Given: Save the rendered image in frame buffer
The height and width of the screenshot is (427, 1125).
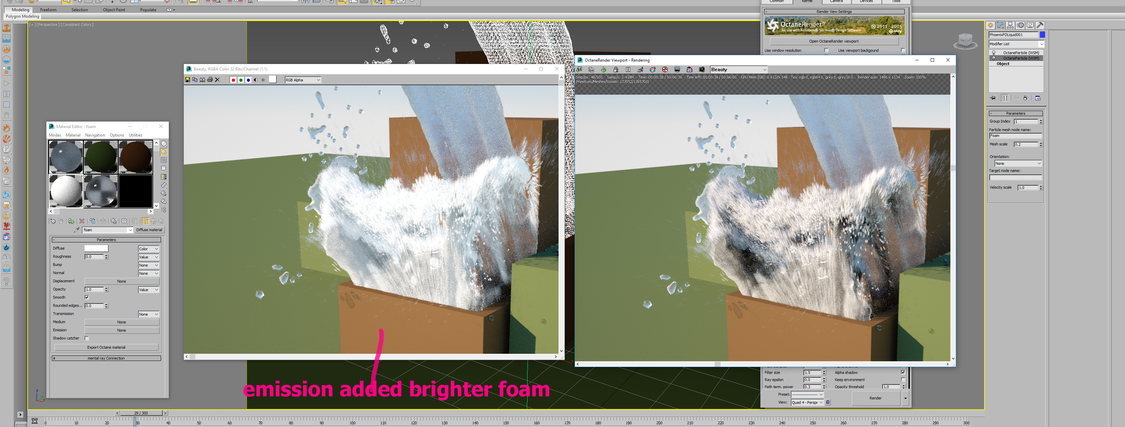Looking at the screenshot, I should click(187, 80).
